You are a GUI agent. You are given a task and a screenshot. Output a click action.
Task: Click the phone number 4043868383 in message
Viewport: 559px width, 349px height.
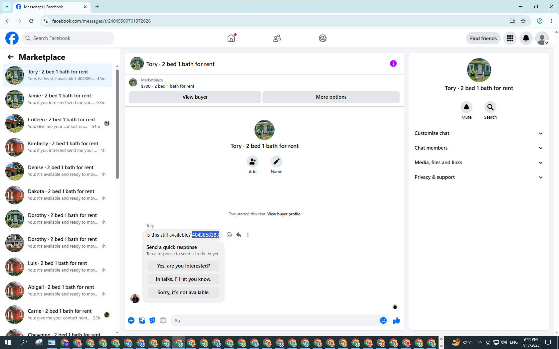click(205, 235)
